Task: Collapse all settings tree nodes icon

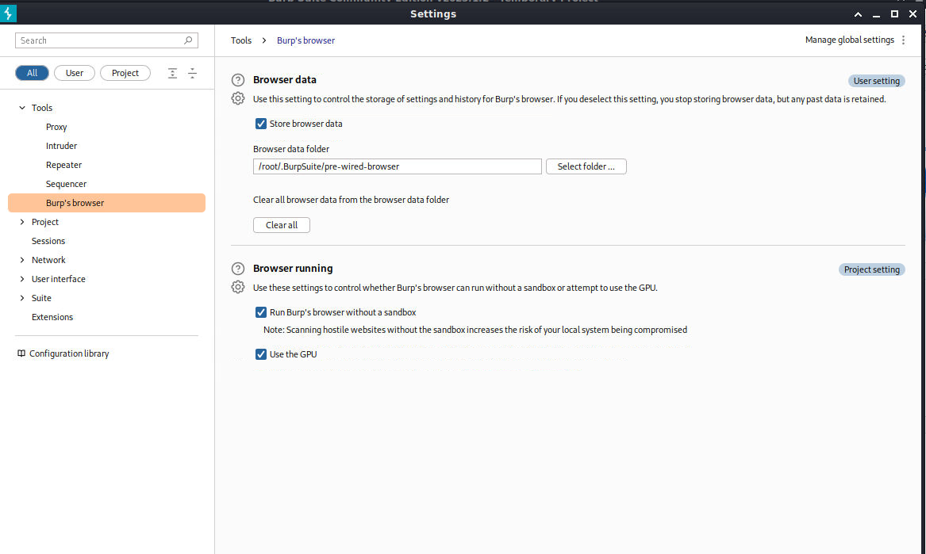Action: [193, 73]
